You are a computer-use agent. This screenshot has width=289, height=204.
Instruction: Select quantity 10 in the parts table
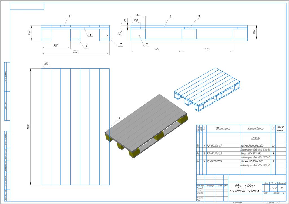coord(273,146)
